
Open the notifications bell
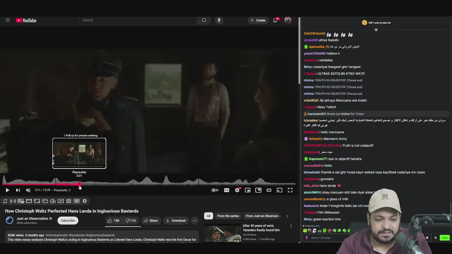tap(275, 20)
